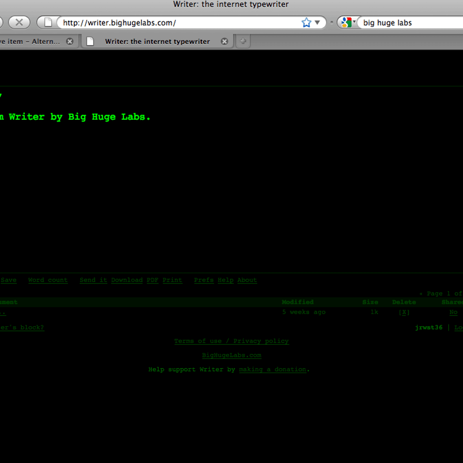Click Download in the writer toolbar

coord(127,280)
